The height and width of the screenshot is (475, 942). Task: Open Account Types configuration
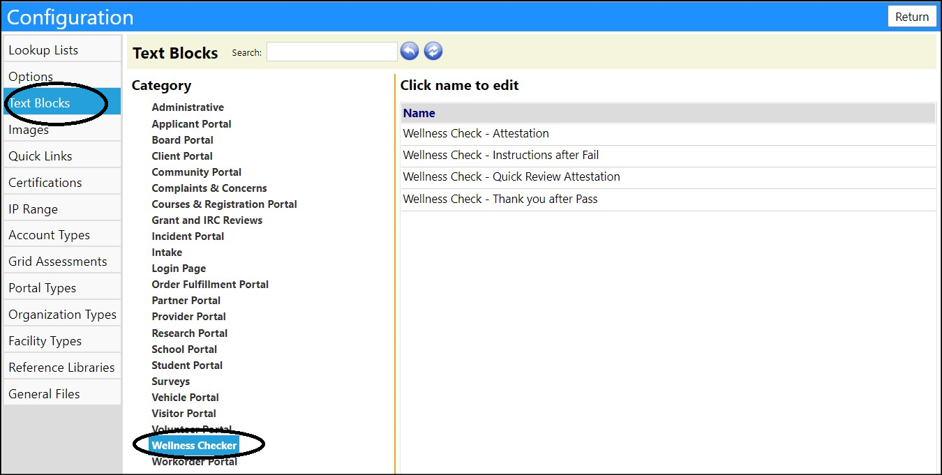pyautogui.click(x=62, y=235)
